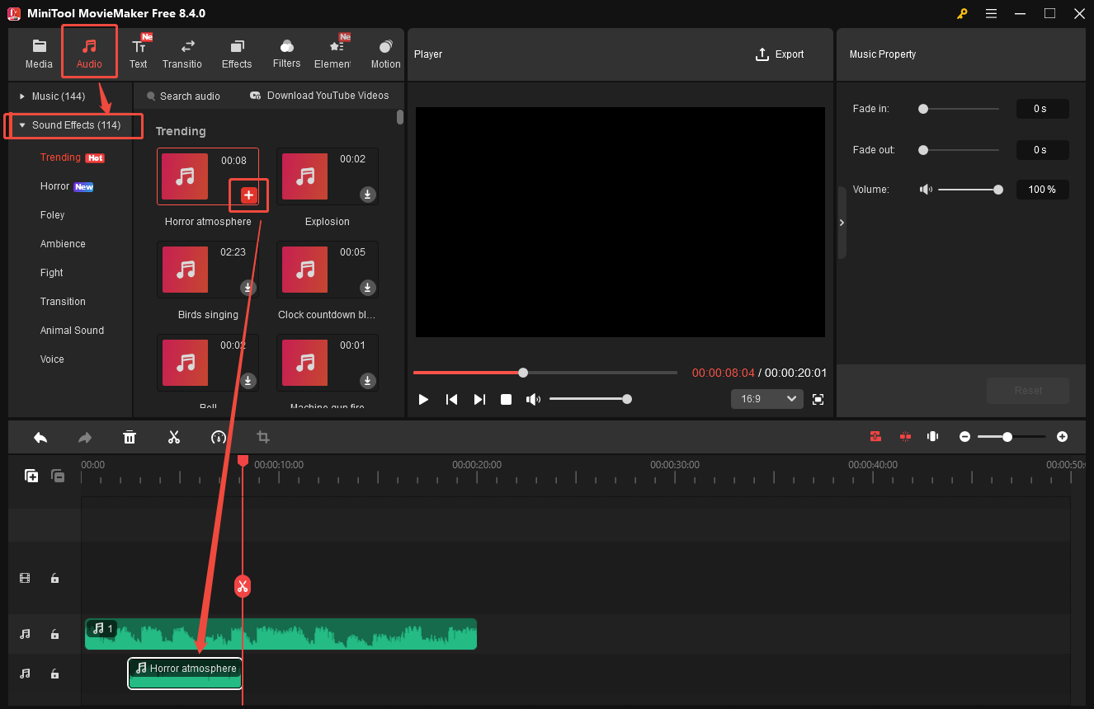Open the playback speed control icon
The width and height of the screenshot is (1094, 709).
pos(219,437)
